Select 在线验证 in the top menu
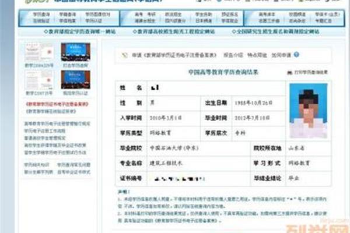Viewport: 350px width, 233px height. (41, 21)
